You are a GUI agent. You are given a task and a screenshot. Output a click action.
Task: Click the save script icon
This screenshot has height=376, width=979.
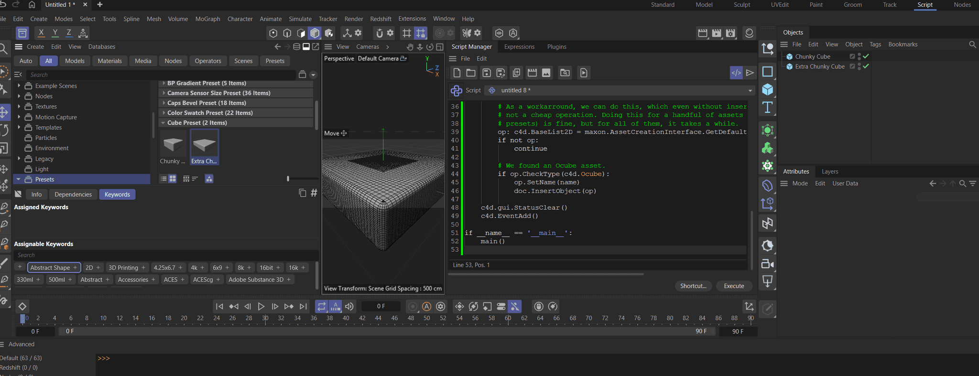(x=486, y=73)
